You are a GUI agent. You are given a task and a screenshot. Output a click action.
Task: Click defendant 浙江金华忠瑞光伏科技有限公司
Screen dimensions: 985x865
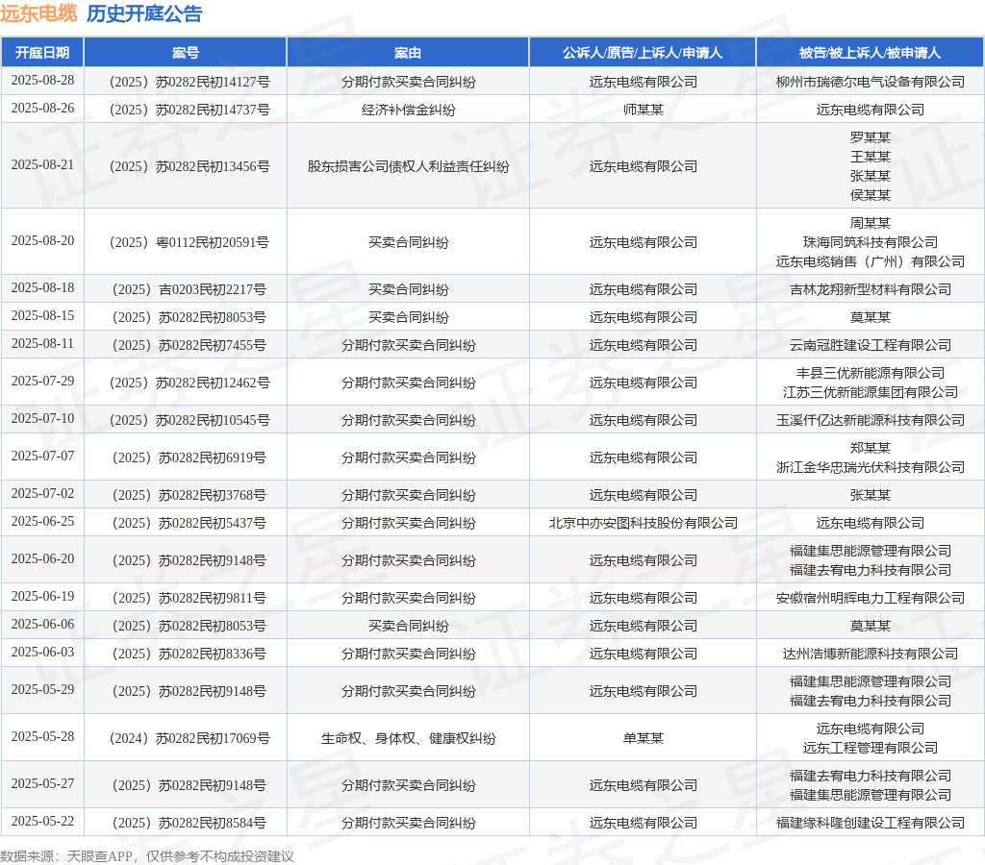click(870, 467)
